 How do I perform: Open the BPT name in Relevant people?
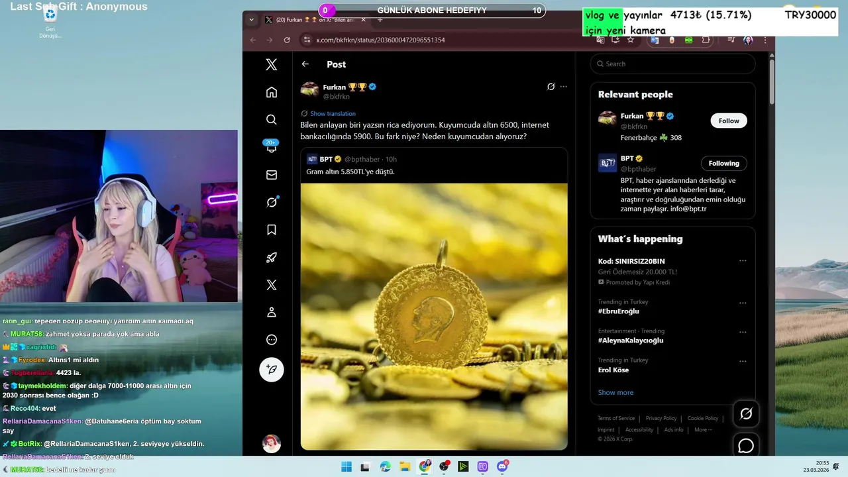pyautogui.click(x=627, y=158)
